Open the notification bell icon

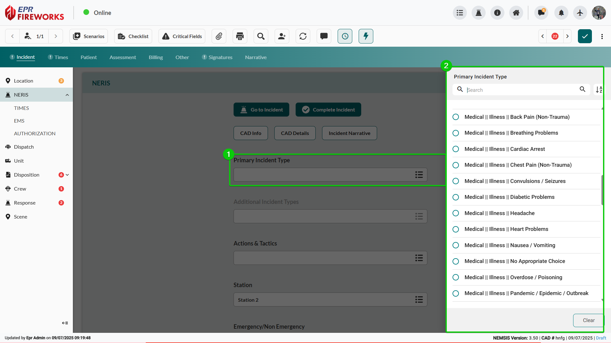click(x=561, y=13)
